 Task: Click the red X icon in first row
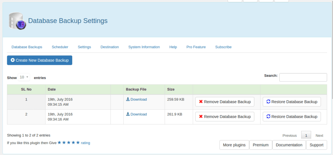[x=201, y=102]
